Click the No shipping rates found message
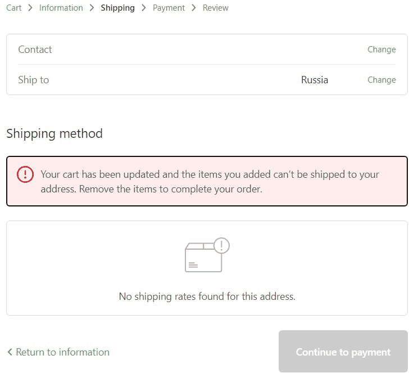The height and width of the screenshot is (373, 409). [207, 296]
